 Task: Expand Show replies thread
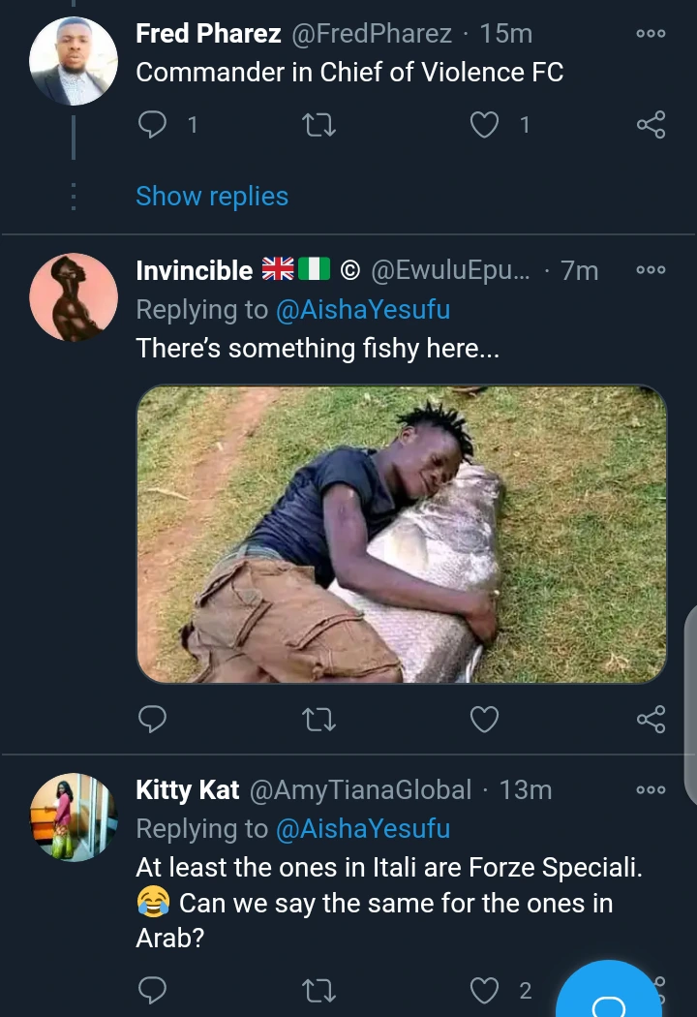(212, 196)
